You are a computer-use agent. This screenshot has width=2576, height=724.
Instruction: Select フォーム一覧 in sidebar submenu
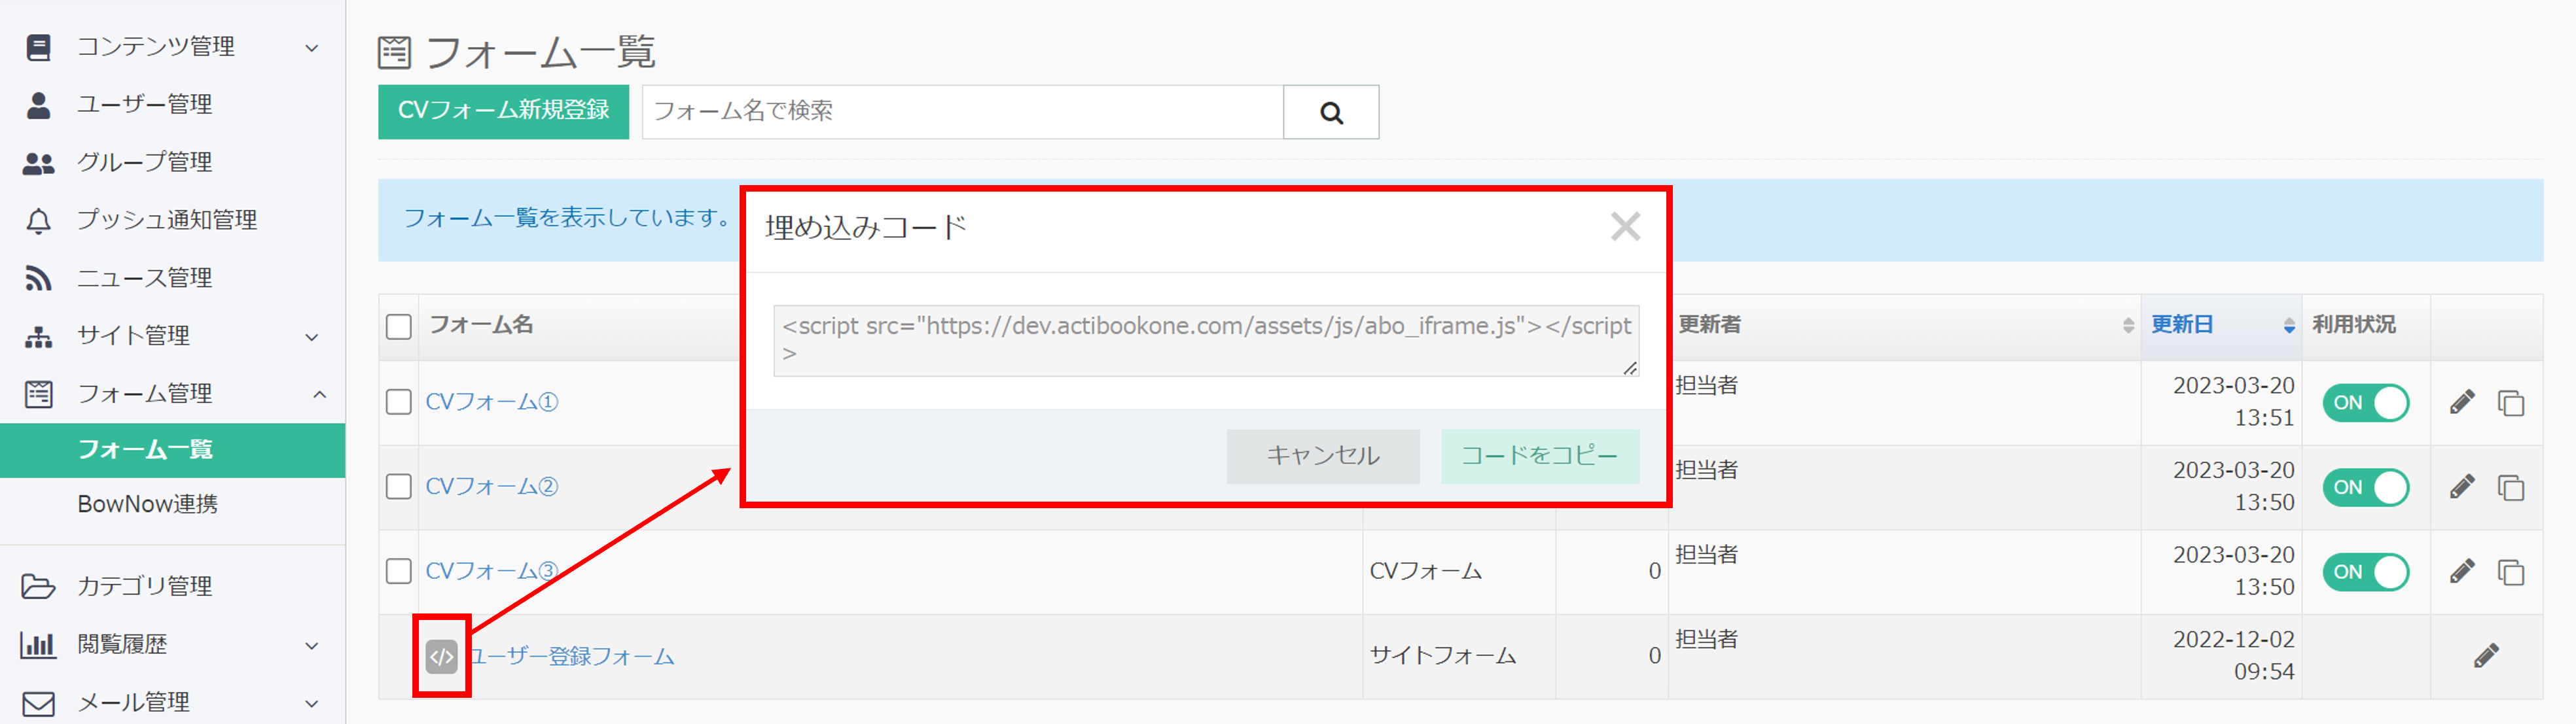[146, 450]
